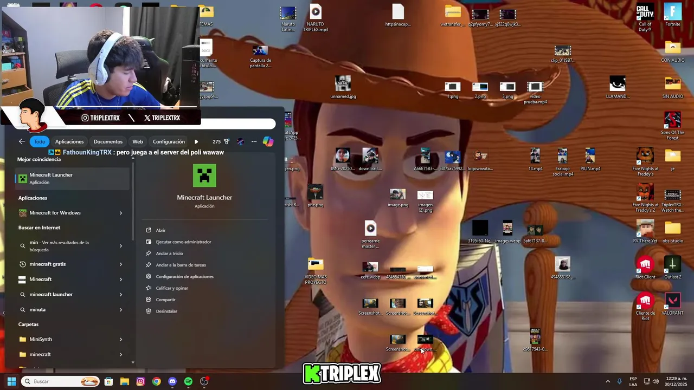Open the search panel options ellipsis
Screen dimensions: 694x390
[x=254, y=141]
